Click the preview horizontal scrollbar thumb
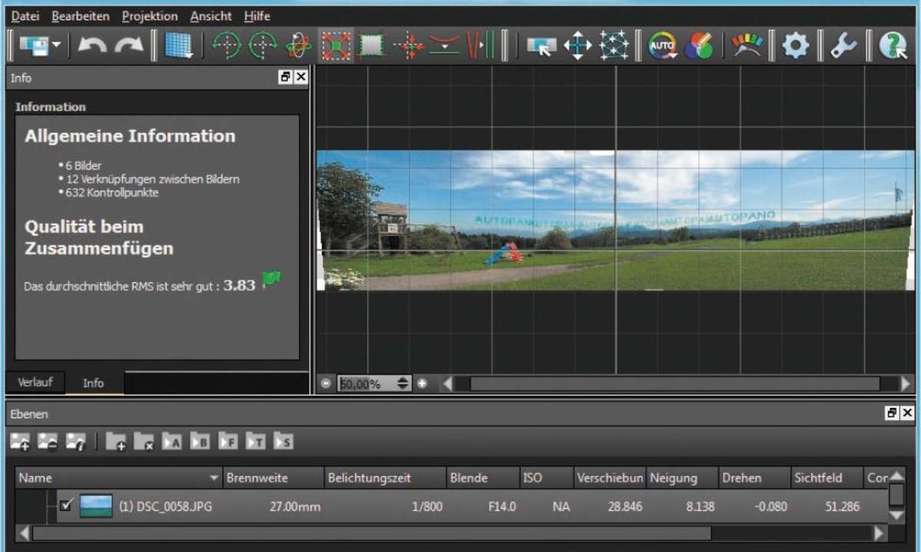Viewport: 921px width, 552px height. click(675, 383)
